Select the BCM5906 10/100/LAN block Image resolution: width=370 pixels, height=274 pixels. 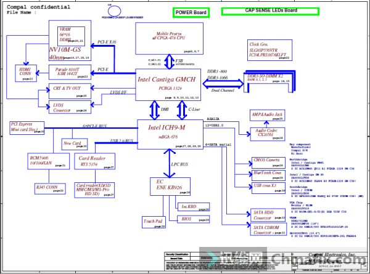coord(49,161)
